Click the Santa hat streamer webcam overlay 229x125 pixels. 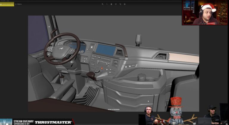tap(205, 12)
